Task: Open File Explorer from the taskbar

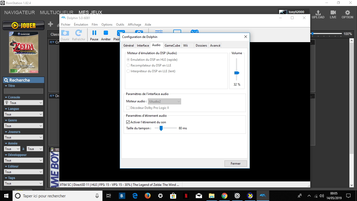Action: 212,196
